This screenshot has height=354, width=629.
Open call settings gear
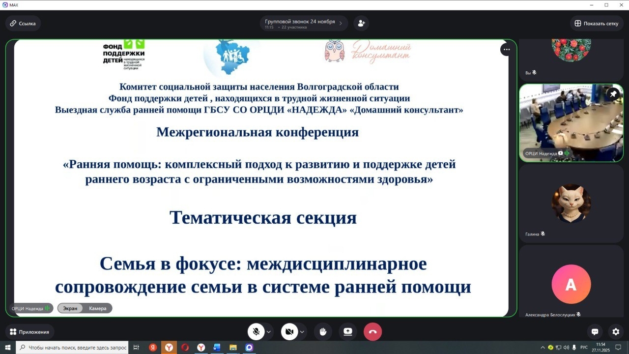(616, 332)
